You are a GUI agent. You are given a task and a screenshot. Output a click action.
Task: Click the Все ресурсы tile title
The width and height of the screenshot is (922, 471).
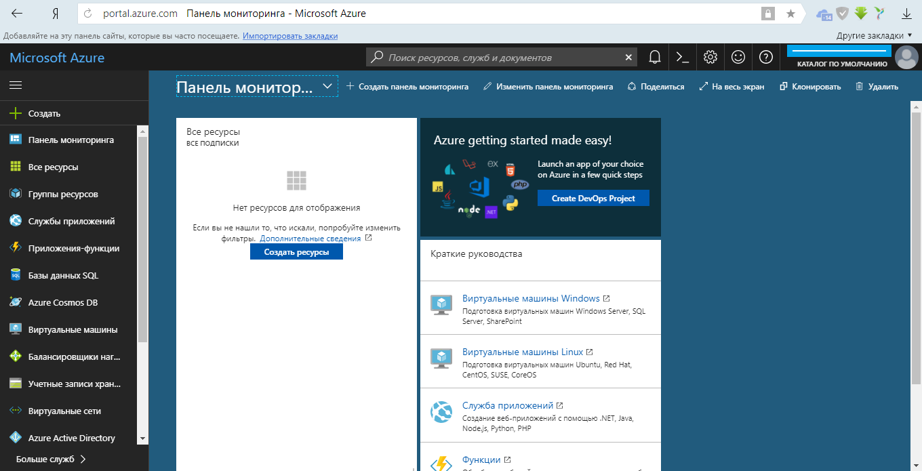(213, 132)
